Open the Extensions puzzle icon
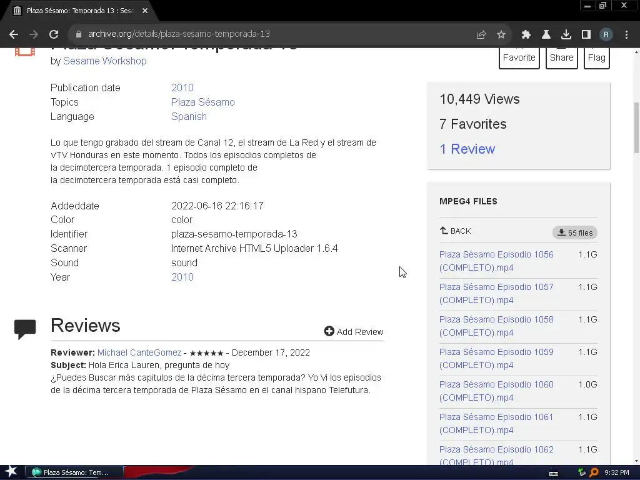This screenshot has height=480, width=640. tap(526, 35)
